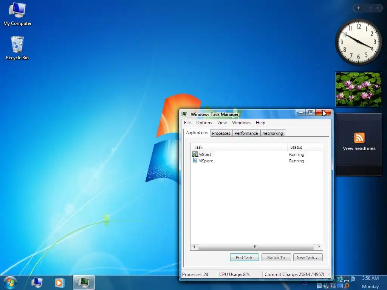
Task: Click the sidebar next arrow
Action: point(378,8)
